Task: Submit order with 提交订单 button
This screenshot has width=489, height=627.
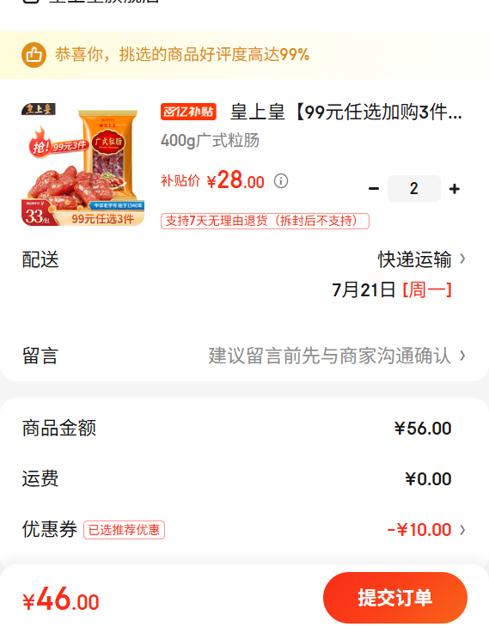Action: tap(395, 598)
